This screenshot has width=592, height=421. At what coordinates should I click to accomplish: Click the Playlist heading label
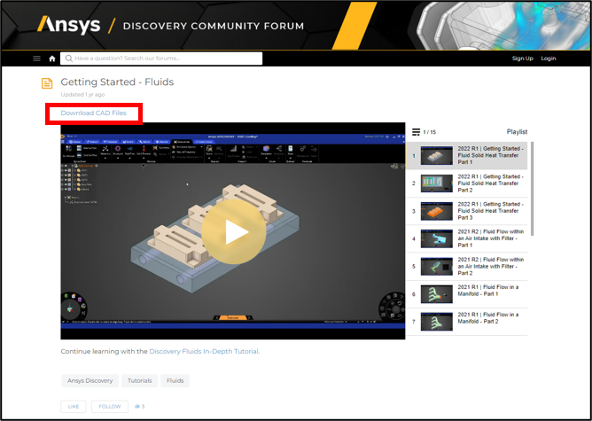[517, 132]
